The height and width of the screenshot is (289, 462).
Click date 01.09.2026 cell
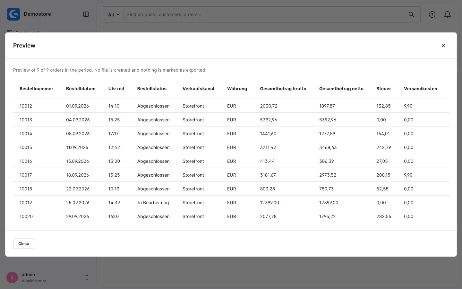77,106
